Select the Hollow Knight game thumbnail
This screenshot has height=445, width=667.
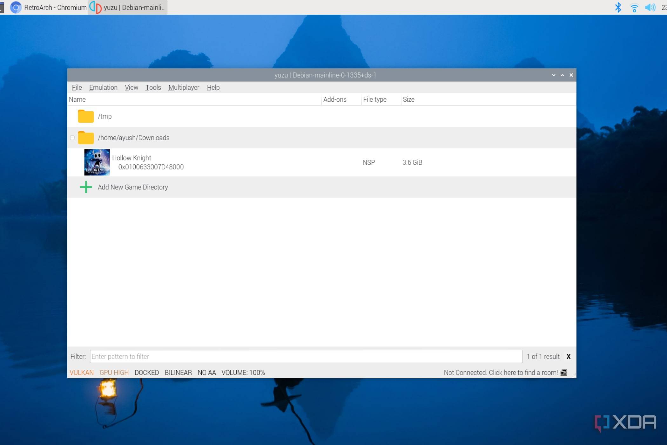pyautogui.click(x=97, y=162)
